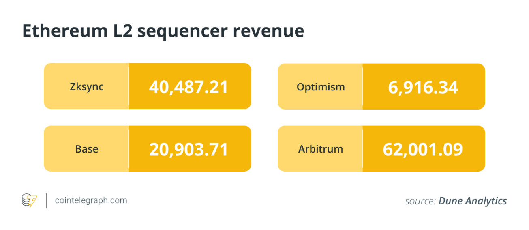Image resolution: width=529 pixels, height=230 pixels.
Task: Click the vertical divider beside the Cointelegraph logo
Action: pos(46,200)
